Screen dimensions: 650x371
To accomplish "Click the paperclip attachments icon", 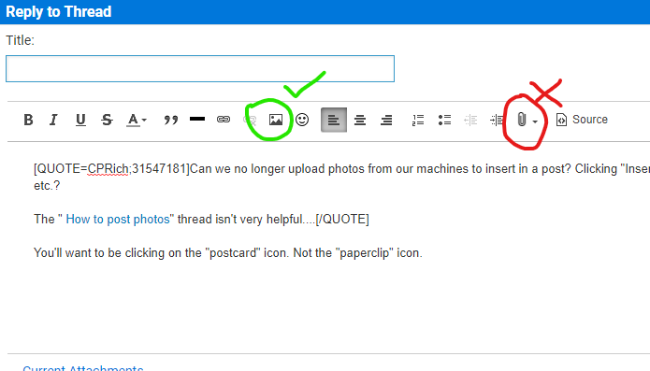I will [522, 120].
